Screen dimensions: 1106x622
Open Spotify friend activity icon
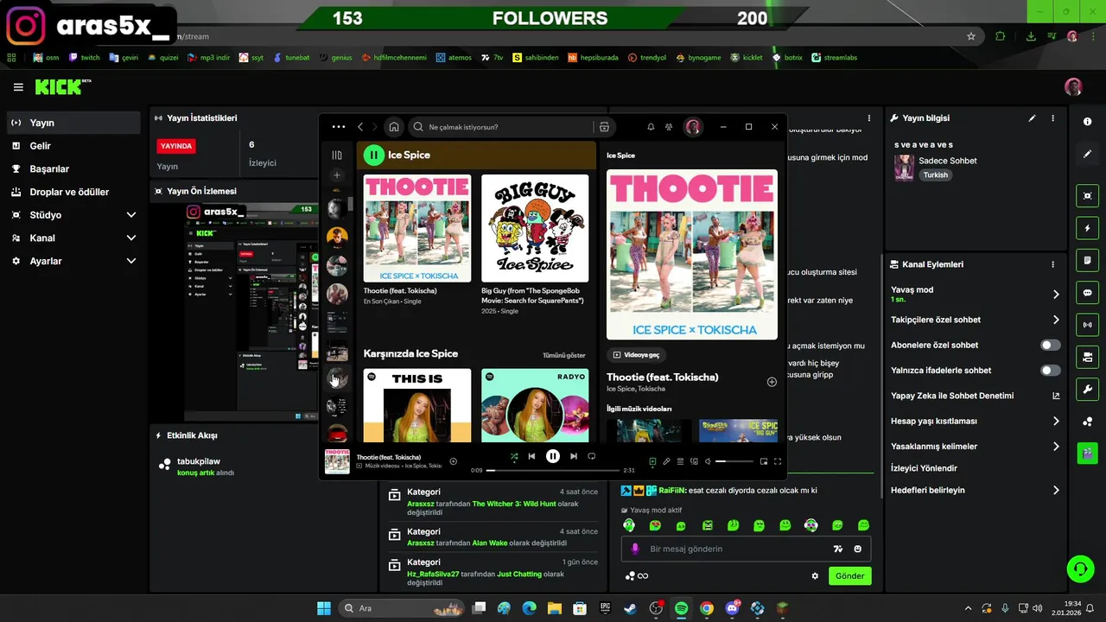click(x=669, y=127)
